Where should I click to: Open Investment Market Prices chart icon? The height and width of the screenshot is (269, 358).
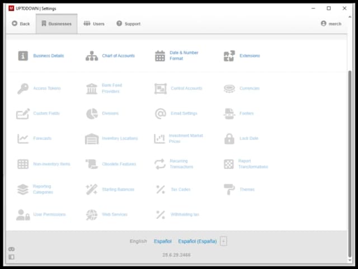[x=159, y=138]
